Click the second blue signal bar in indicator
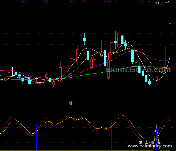Image resolution: width=176 pixels, height=151 pixels. (x=112, y=137)
